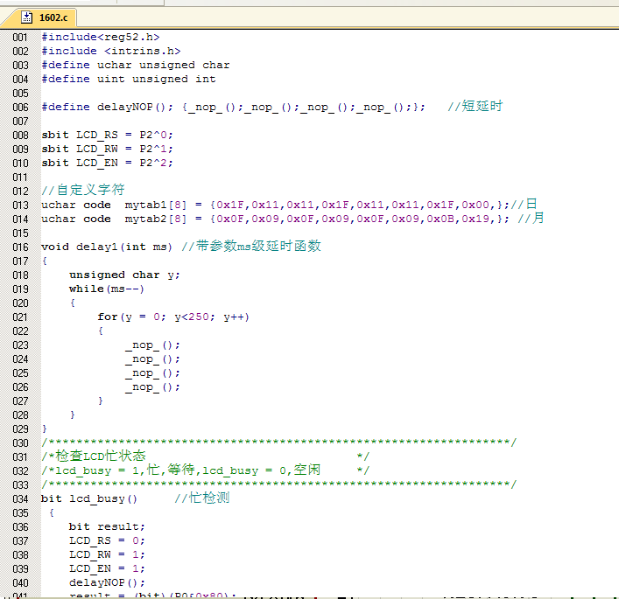
Task: Click line number 016 in the gutter
Action: click(x=20, y=247)
